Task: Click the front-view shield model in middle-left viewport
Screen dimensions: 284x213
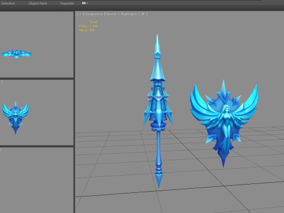Action: [15, 118]
